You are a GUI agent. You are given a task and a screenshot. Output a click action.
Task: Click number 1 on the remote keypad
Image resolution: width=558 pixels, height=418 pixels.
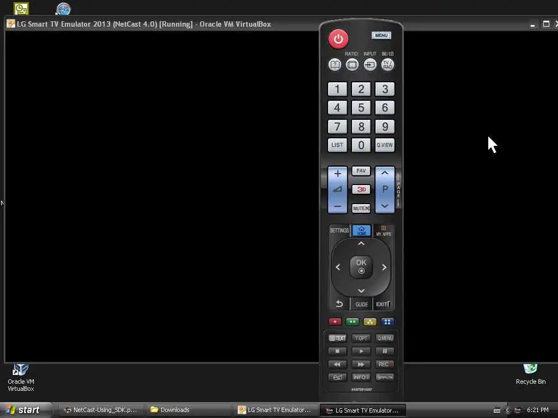point(337,89)
